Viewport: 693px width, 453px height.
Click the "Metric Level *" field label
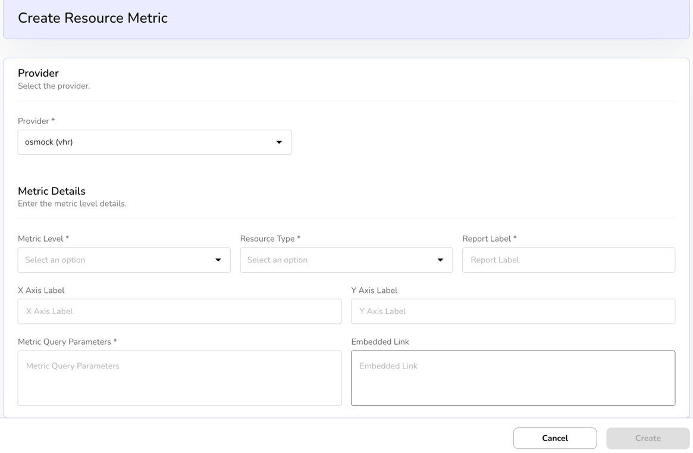tap(43, 239)
